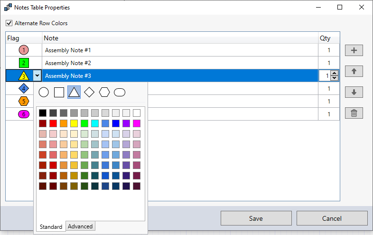Increase quantity with spinner up arrow
Image resolution: width=373 pixels, height=235 pixels.
point(335,73)
